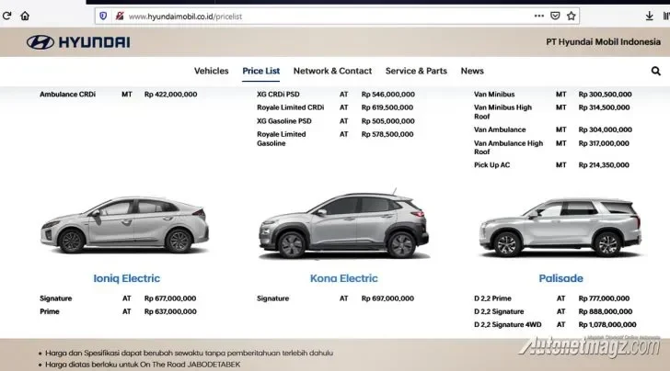This screenshot has width=670, height=371.
Task: Go to browser home page icon
Action: click(x=25, y=17)
